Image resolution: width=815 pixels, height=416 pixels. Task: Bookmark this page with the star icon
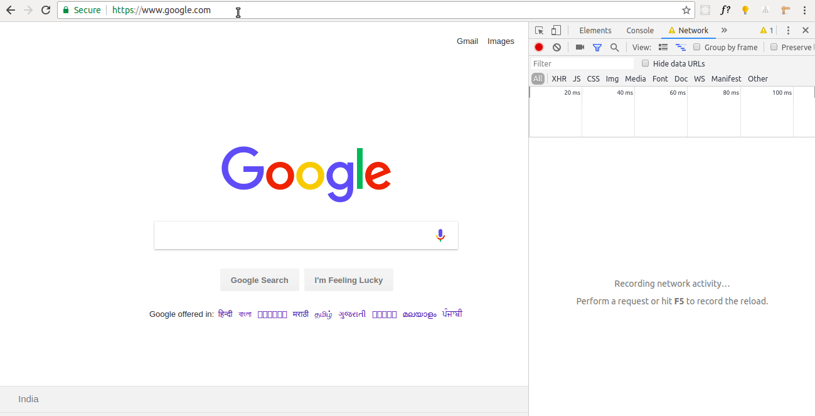686,10
